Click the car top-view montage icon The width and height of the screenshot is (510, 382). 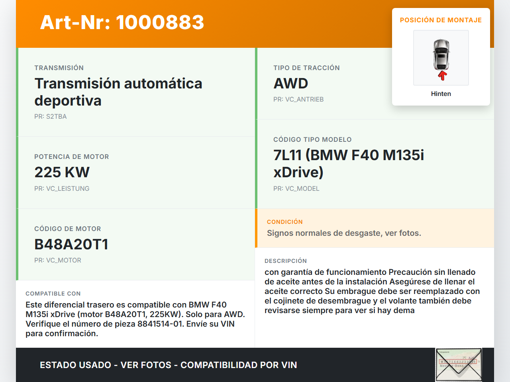pyautogui.click(x=441, y=57)
